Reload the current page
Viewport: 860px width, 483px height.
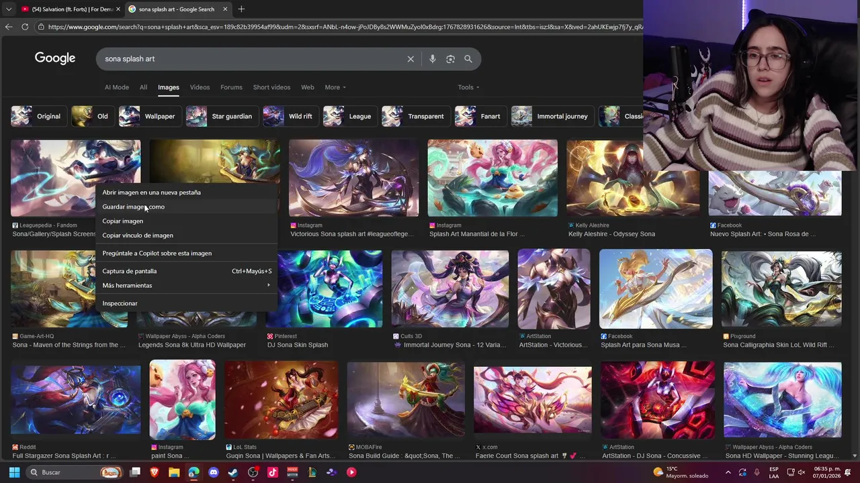(x=25, y=27)
